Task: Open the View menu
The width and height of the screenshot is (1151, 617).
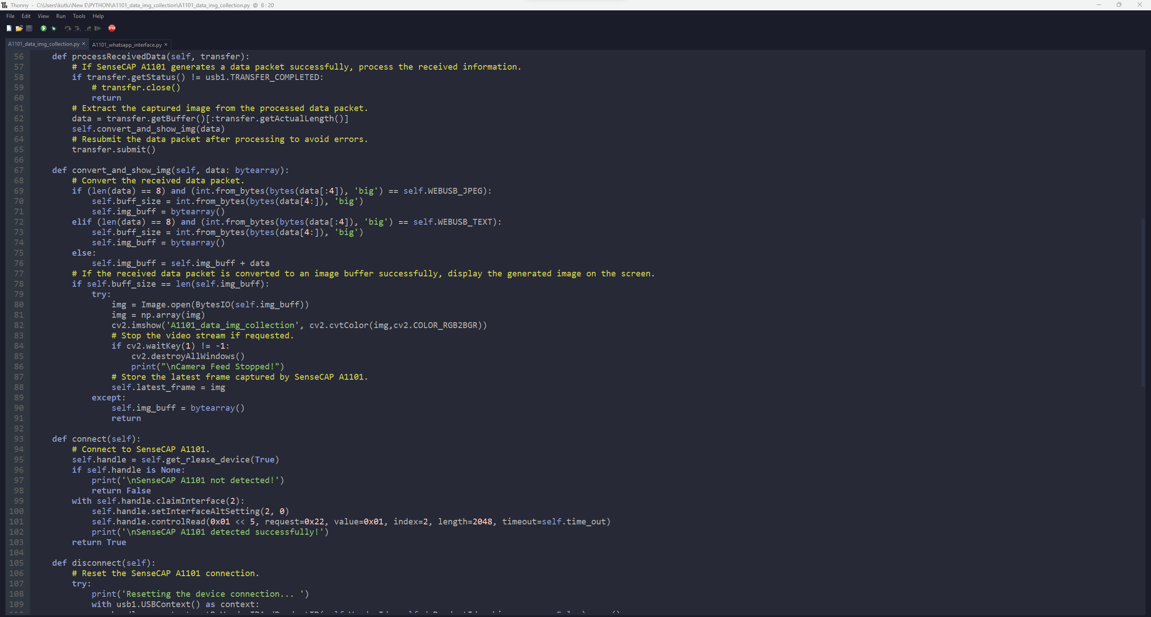Action: 43,16
